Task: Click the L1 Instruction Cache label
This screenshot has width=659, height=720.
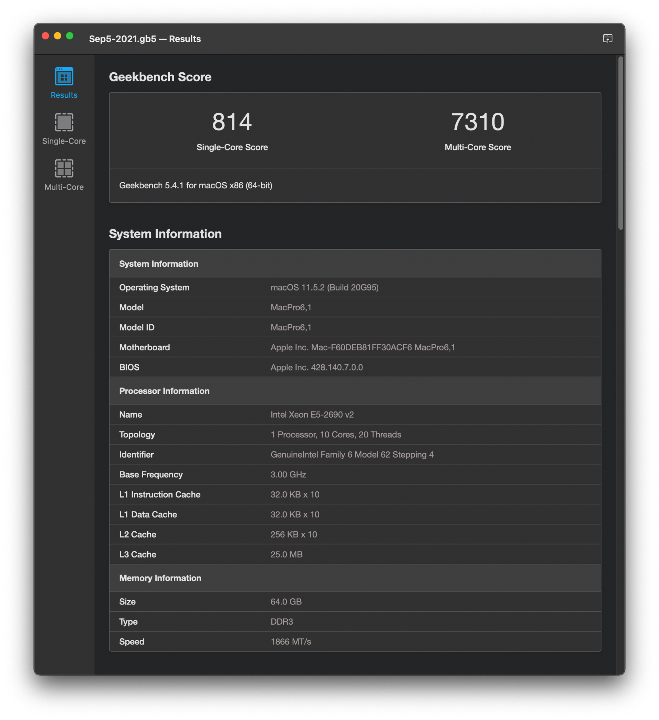Action: click(160, 495)
